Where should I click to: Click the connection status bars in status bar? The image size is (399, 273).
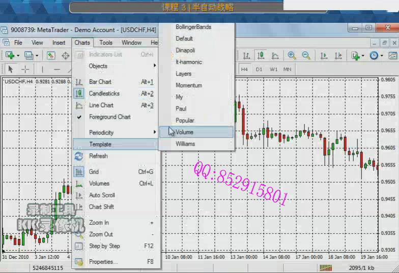(x=326, y=267)
